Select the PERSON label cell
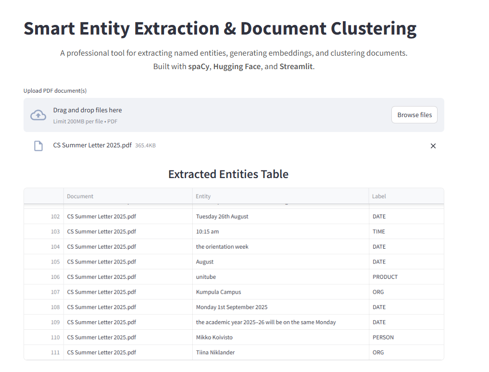Image resolution: width=489 pixels, height=372 pixels. [406, 337]
